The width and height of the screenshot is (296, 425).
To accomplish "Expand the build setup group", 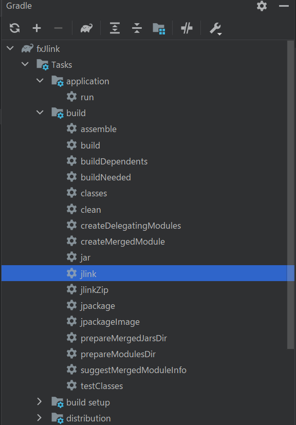I will click(x=39, y=402).
